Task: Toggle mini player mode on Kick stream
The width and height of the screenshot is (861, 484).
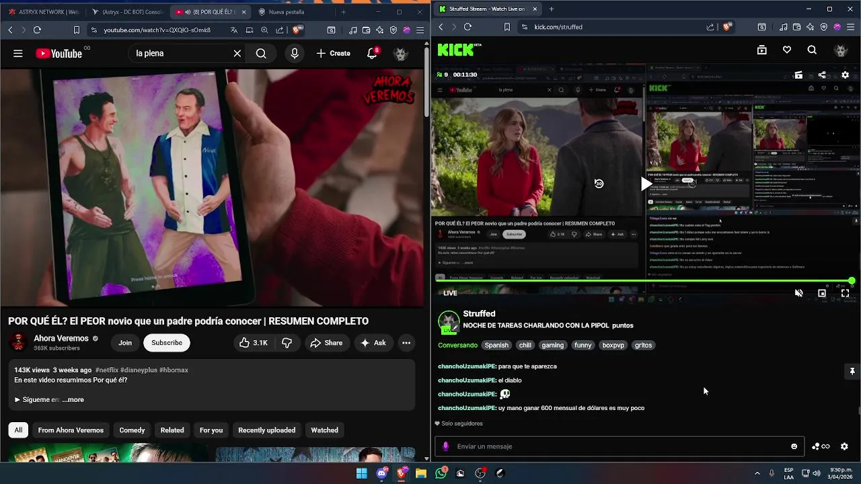Action: point(822,293)
